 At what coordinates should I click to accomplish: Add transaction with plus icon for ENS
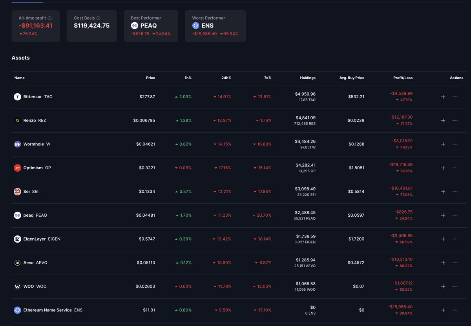click(x=443, y=310)
